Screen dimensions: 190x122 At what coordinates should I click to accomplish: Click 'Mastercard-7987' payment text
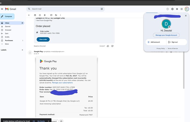86,115
